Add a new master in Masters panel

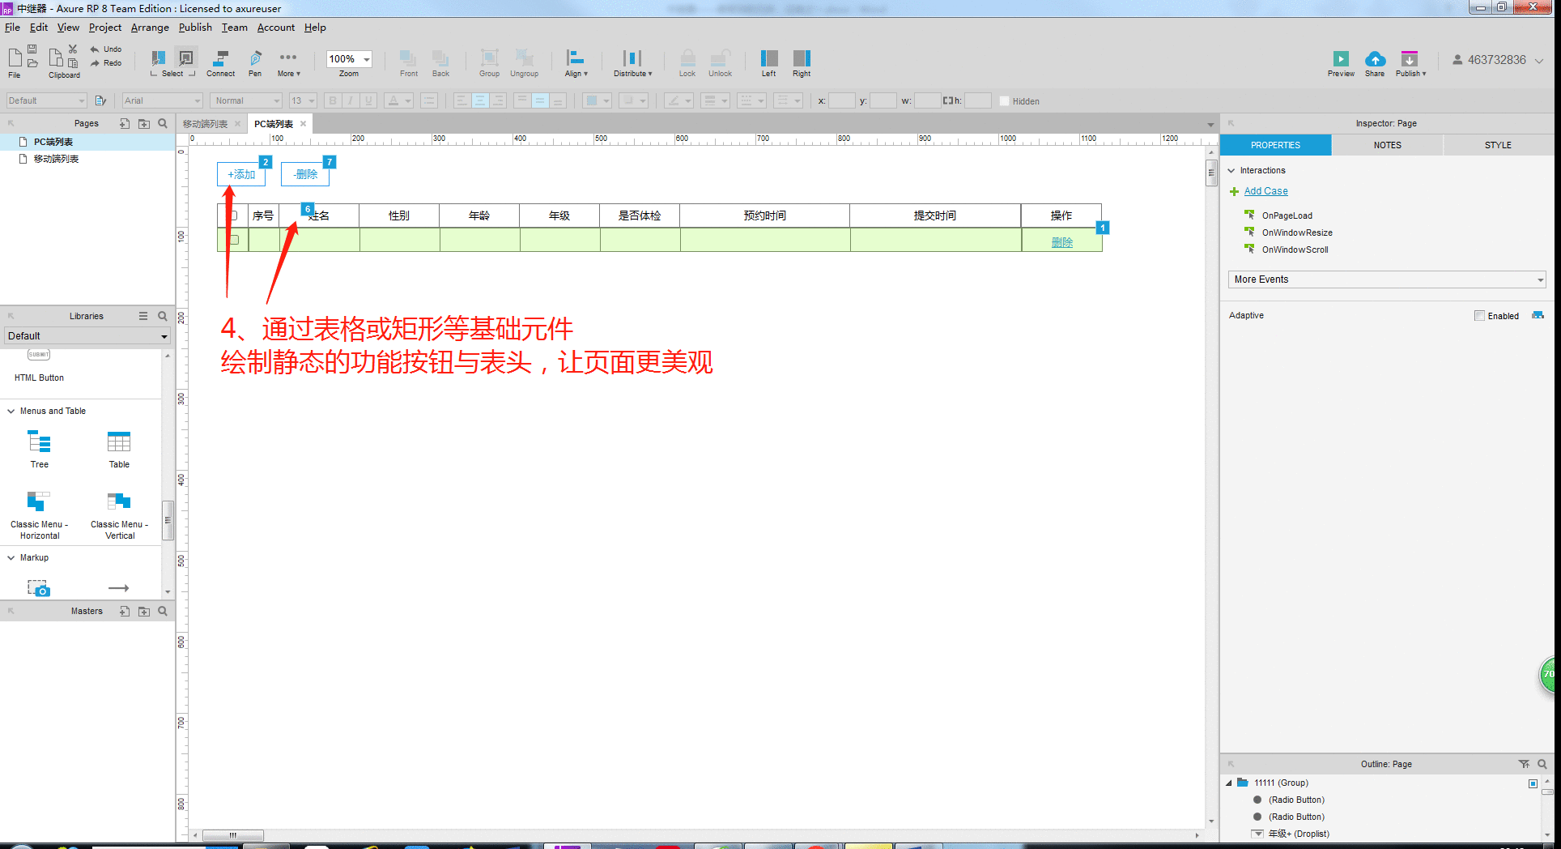pos(125,611)
